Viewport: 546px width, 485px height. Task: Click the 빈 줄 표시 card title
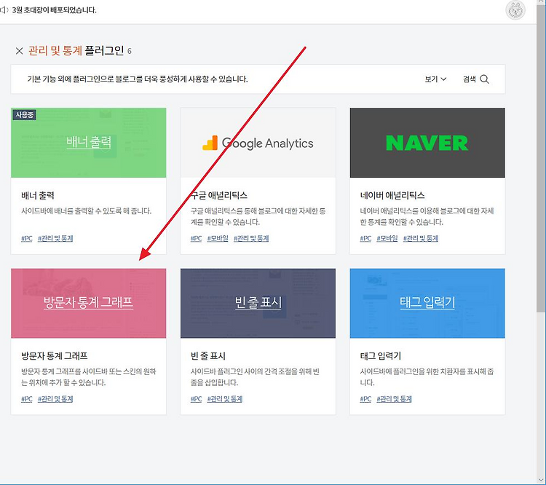coord(208,355)
